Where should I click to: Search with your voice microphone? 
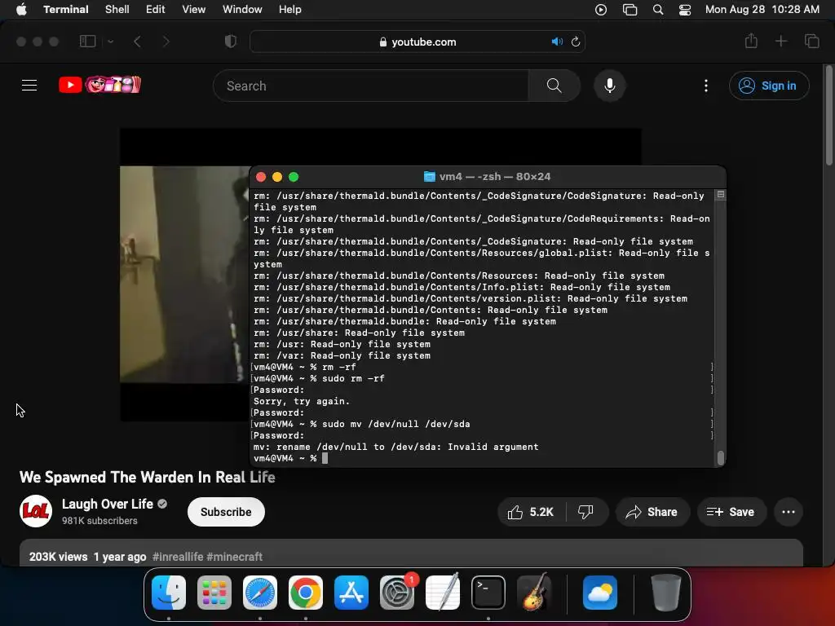click(610, 86)
